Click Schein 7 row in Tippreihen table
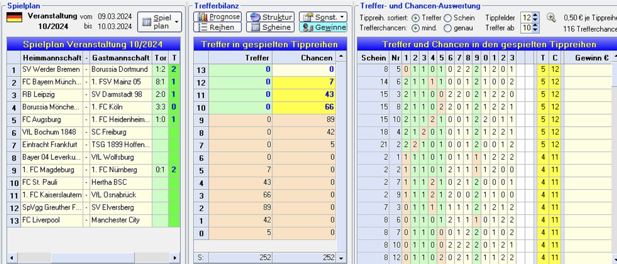This screenshot has width=617, height=264. pyautogui.click(x=484, y=208)
